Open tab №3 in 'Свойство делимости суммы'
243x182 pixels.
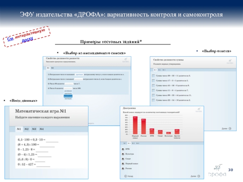pyautogui.click(x=164, y=70)
